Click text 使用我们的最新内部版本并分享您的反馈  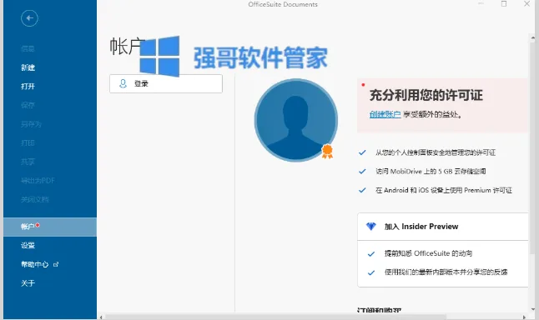tap(446, 272)
